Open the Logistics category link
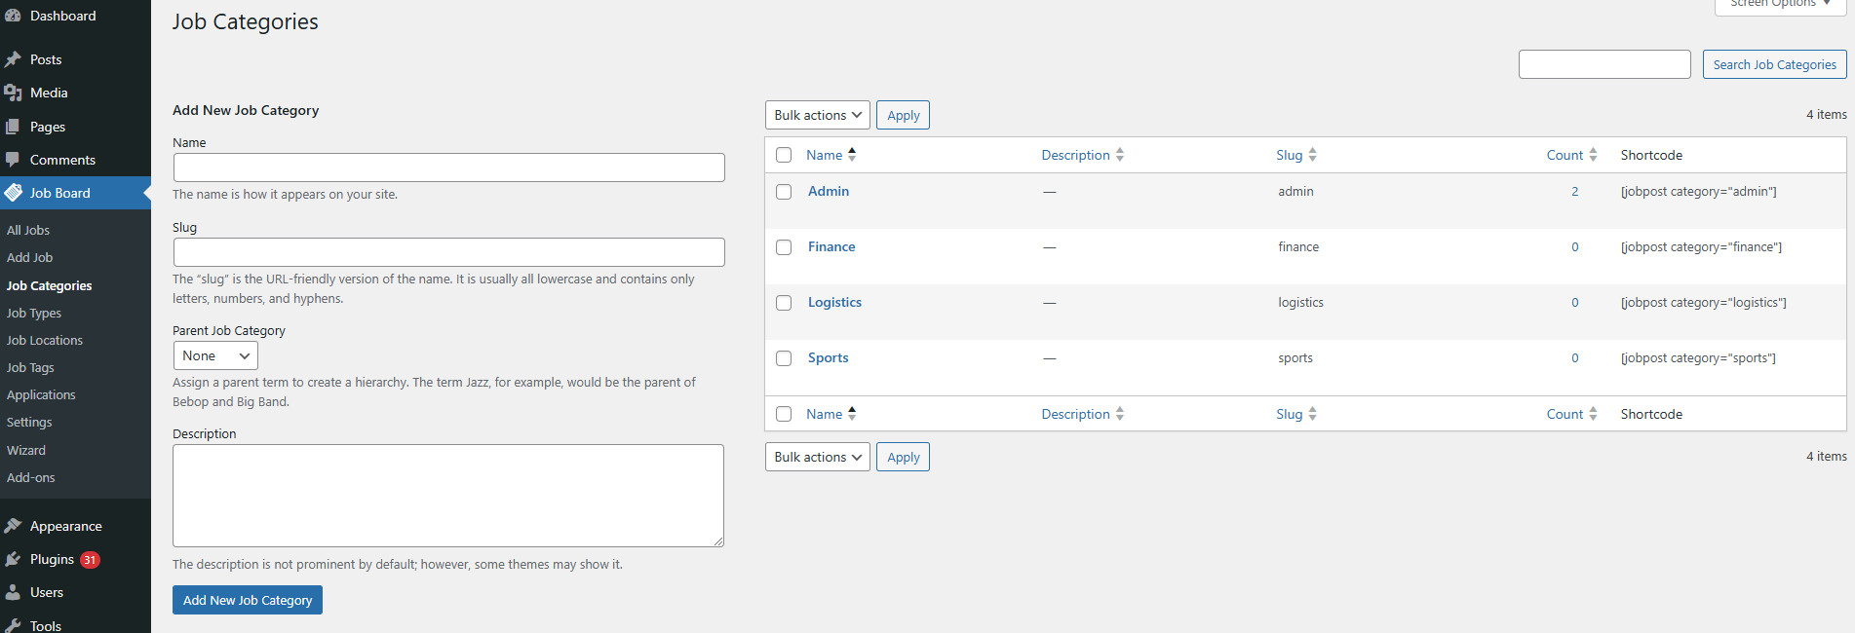This screenshot has width=1855, height=633. (834, 302)
